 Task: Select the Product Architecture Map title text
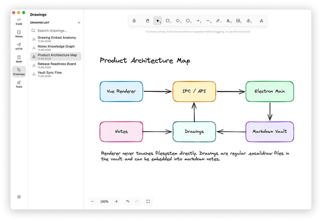(145, 61)
